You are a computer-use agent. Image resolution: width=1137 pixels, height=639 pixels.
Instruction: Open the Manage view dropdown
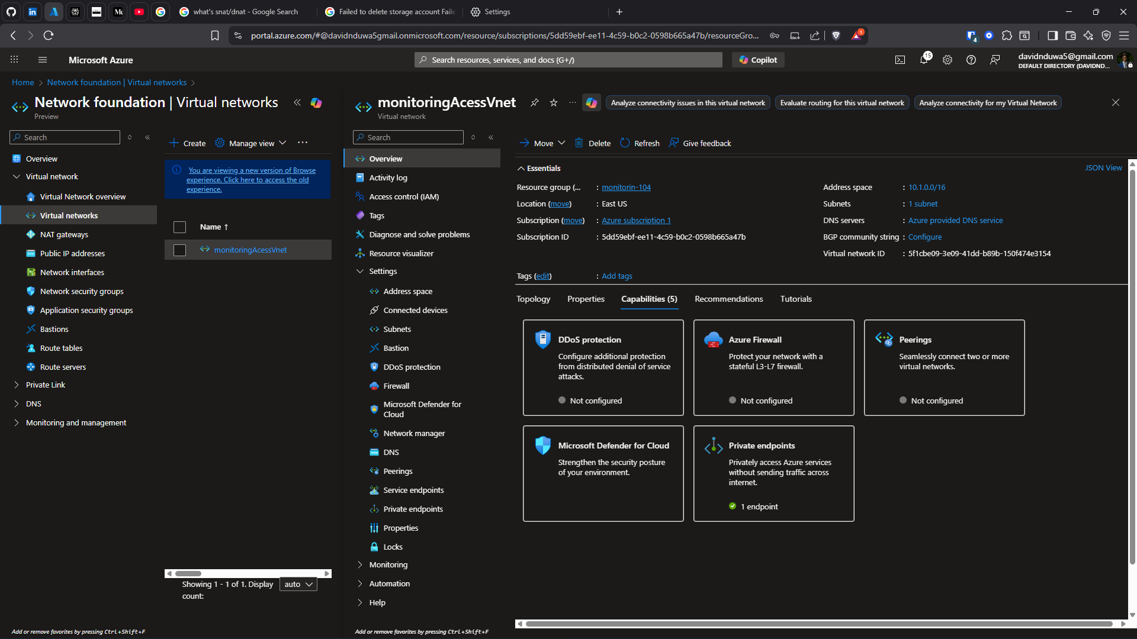coord(251,143)
